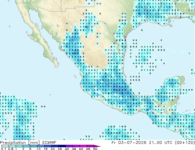Click the legend label "50"
This screenshot has height=150, width=195.
click(95, 149)
